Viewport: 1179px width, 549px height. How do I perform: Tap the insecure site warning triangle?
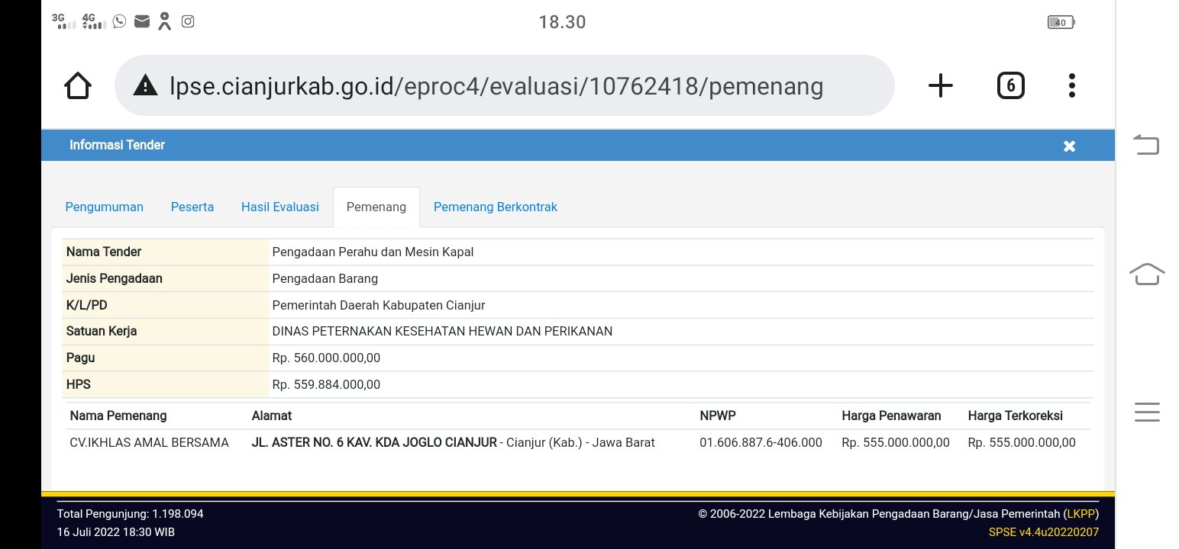pyautogui.click(x=145, y=86)
